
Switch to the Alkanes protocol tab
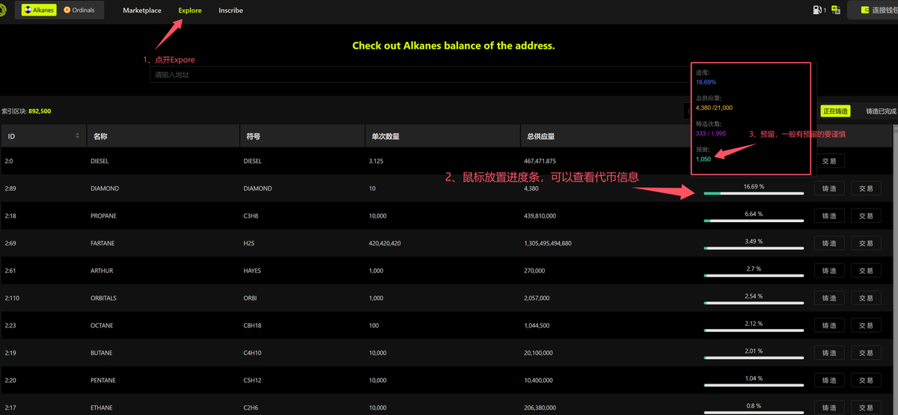(x=39, y=10)
